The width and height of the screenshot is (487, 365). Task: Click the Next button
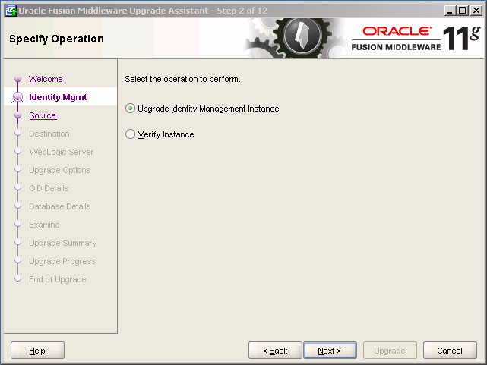tap(330, 351)
